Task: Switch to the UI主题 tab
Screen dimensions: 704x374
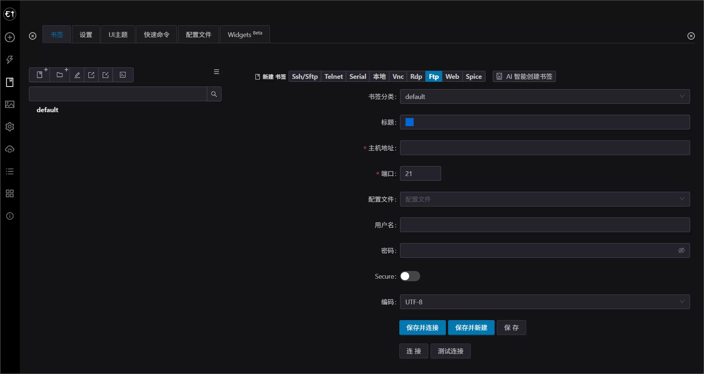Action: 118,34
